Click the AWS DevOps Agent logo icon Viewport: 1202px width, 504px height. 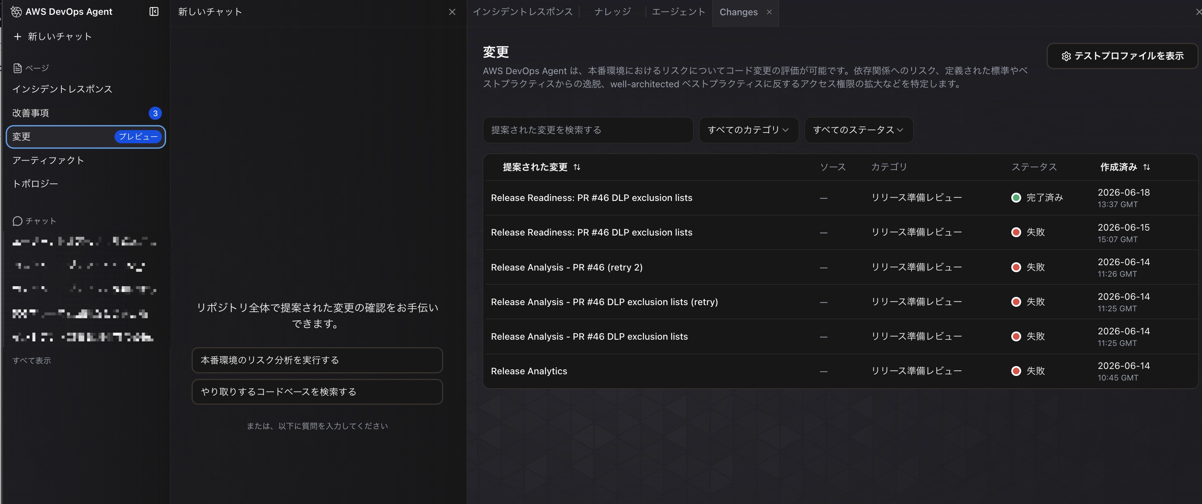click(16, 12)
